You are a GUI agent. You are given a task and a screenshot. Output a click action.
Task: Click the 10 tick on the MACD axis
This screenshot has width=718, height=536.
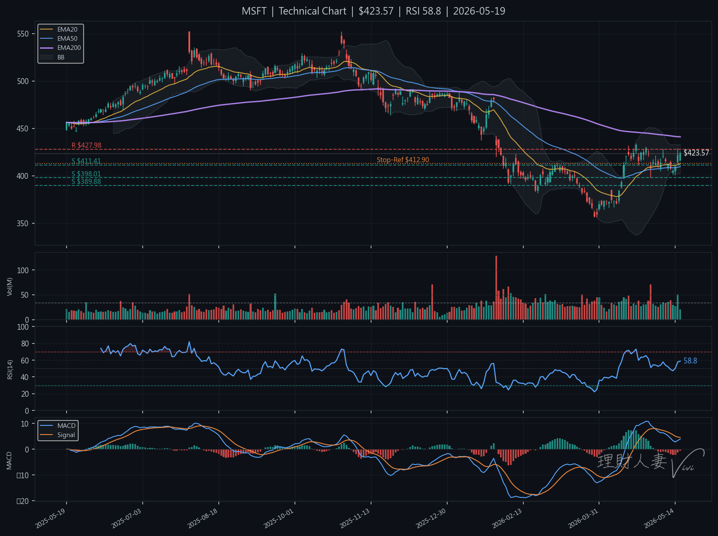(25, 424)
